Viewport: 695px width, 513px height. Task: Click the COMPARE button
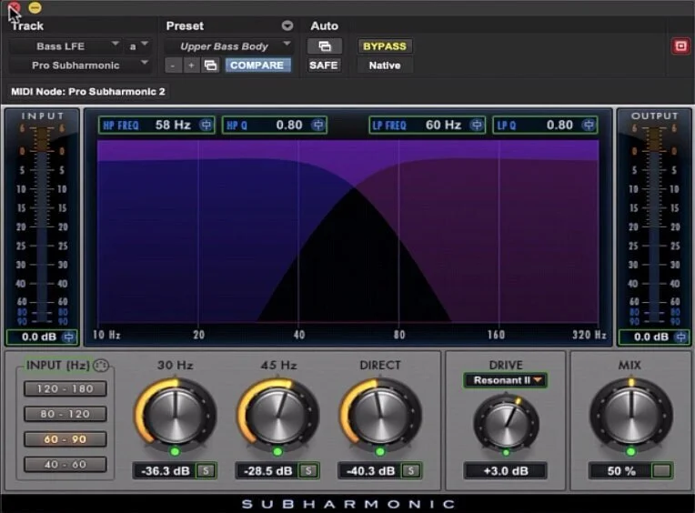coord(257,65)
